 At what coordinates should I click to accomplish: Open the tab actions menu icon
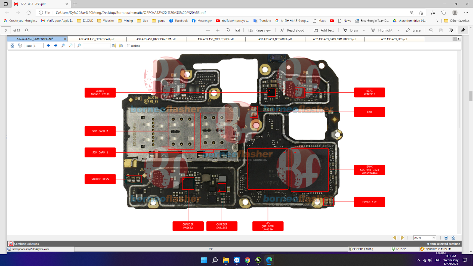point(6,4)
